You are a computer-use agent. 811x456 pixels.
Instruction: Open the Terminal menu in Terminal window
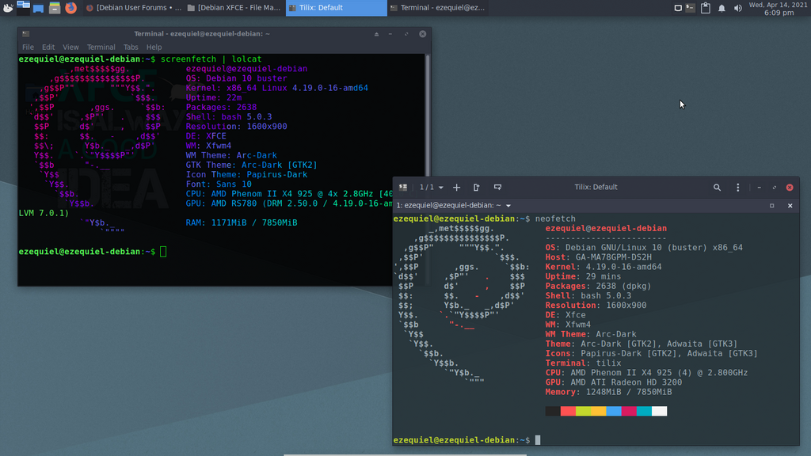[x=101, y=47]
